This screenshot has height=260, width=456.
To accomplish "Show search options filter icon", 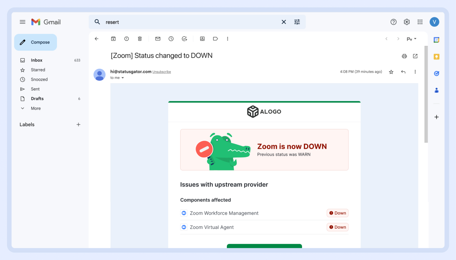I will tap(297, 22).
